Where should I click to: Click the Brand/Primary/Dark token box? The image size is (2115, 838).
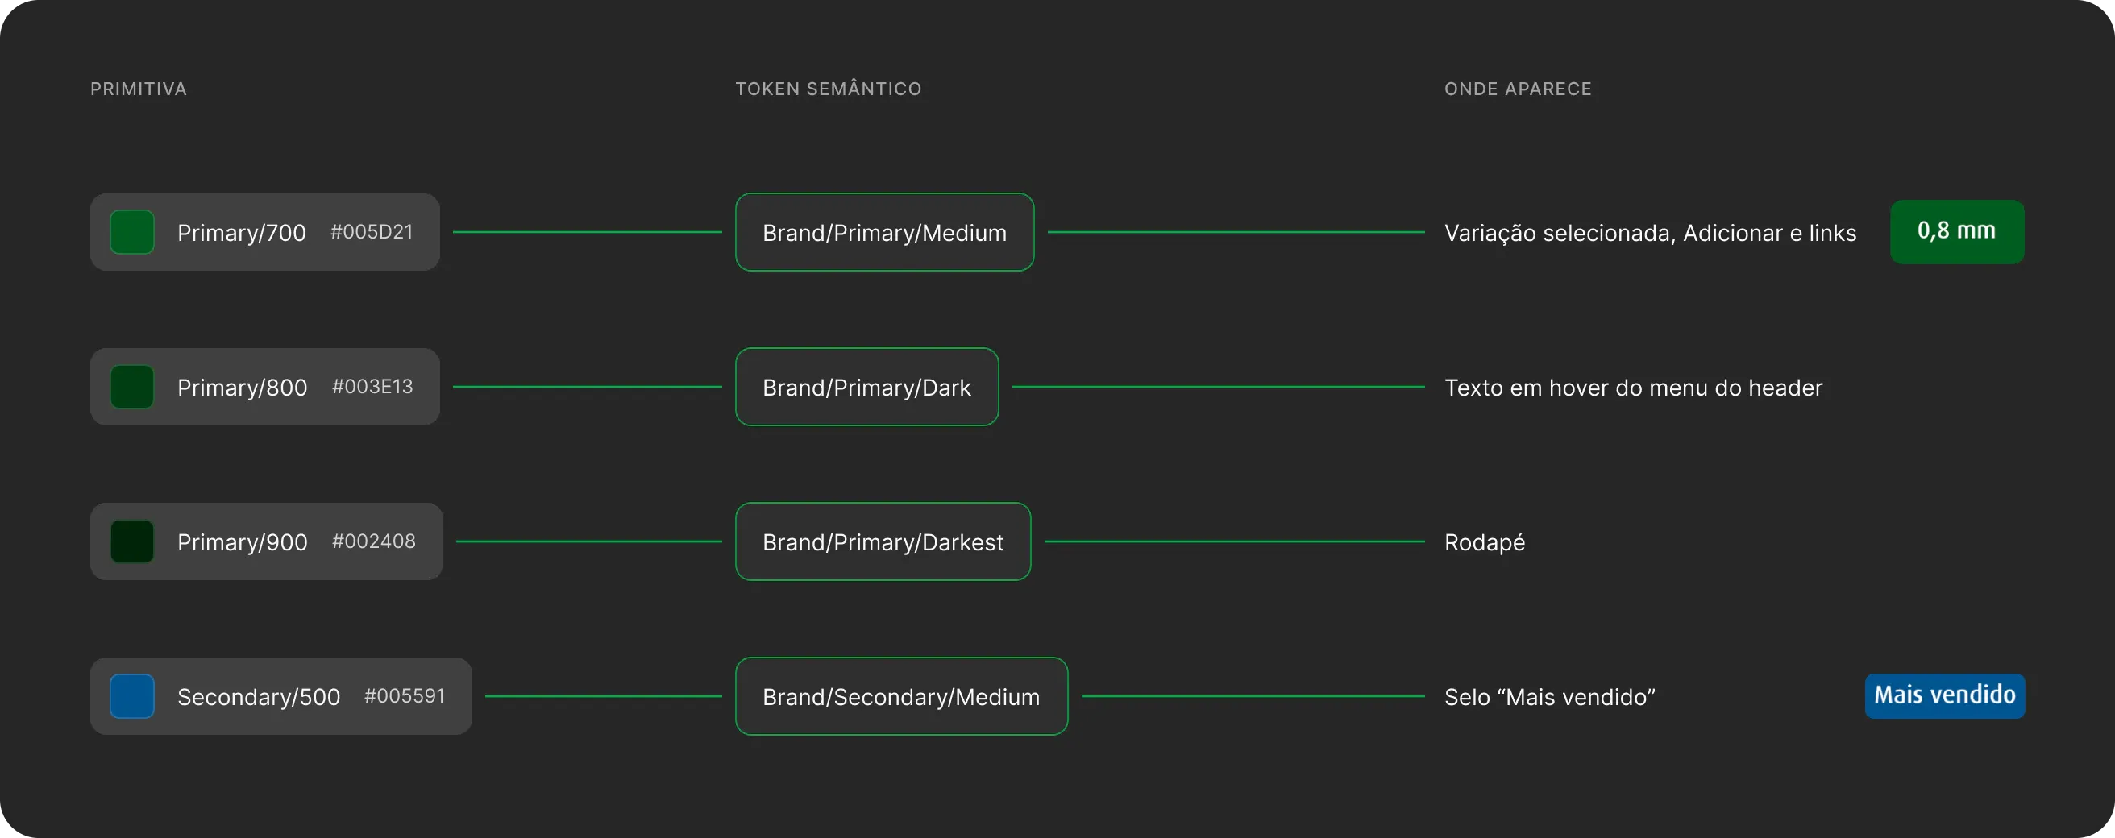(x=867, y=387)
